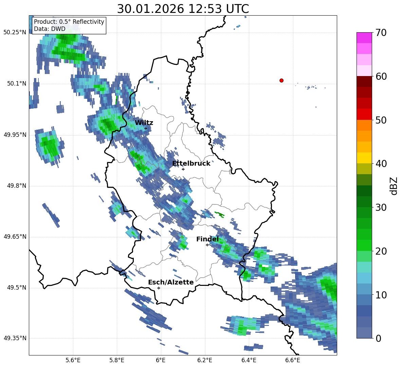Screen dimensions: 402x367
Task: Click the bright red colorbar segment above 50
Action: click(x=364, y=114)
